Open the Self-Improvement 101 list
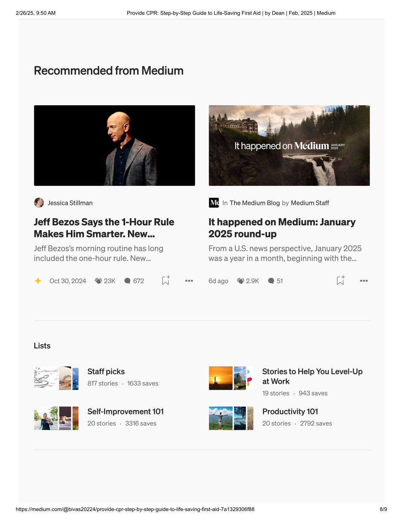Screen dimensions: 403x522 (x=126, y=411)
